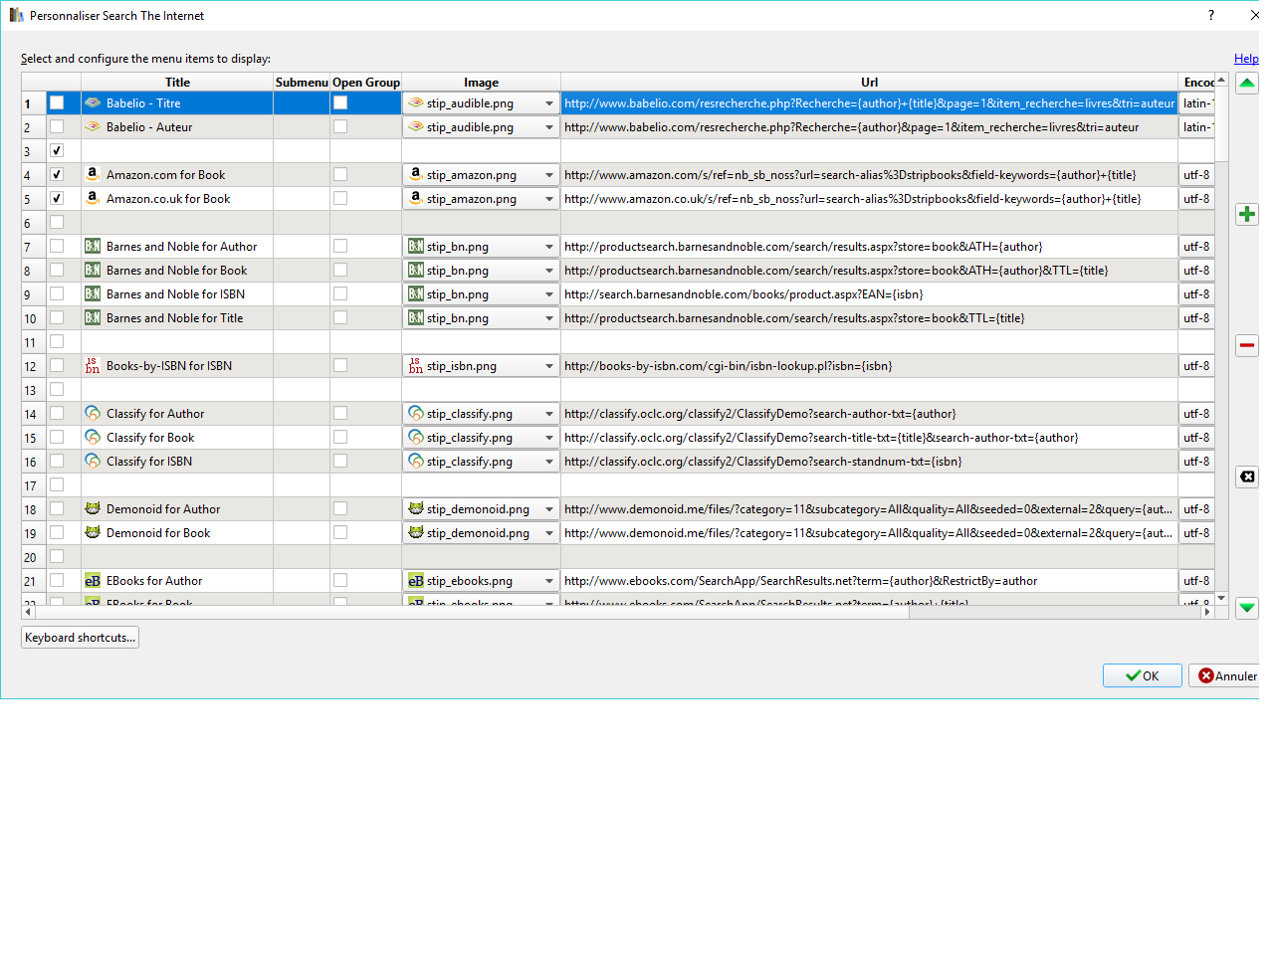
Task: Click the black X reset button beside the table
Action: pos(1246,477)
